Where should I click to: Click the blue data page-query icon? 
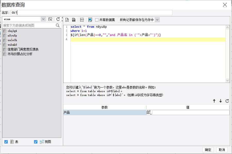(x=90, y=20)
